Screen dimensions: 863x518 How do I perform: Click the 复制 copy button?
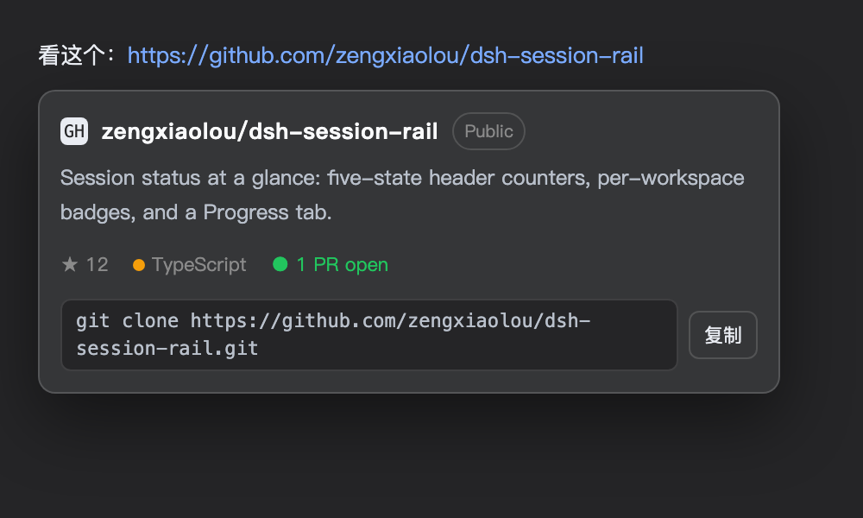[x=723, y=335]
